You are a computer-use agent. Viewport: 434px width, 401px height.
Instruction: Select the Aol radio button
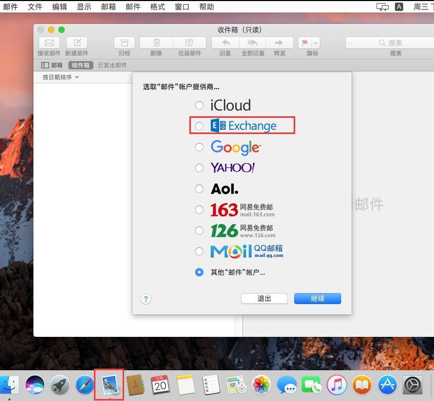(199, 189)
